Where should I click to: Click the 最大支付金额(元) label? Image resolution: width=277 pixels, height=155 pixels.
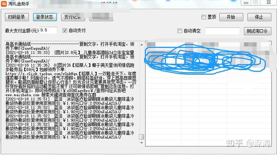(x=22, y=30)
